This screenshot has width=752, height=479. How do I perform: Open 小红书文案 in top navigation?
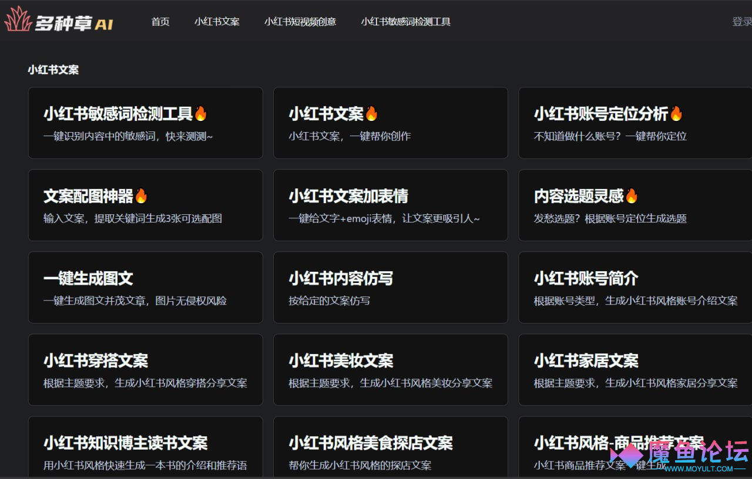pos(217,22)
